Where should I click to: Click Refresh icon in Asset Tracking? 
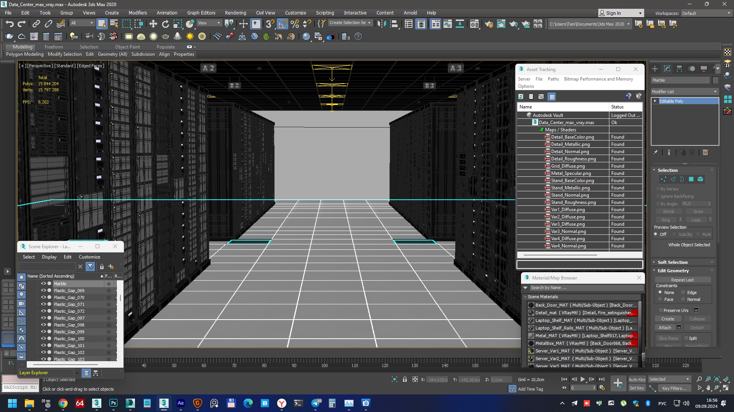[x=521, y=97]
